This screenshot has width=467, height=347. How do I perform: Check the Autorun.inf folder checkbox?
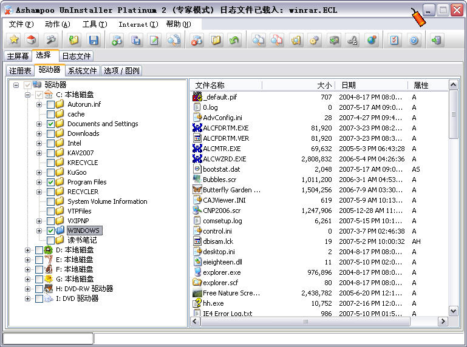pos(50,104)
